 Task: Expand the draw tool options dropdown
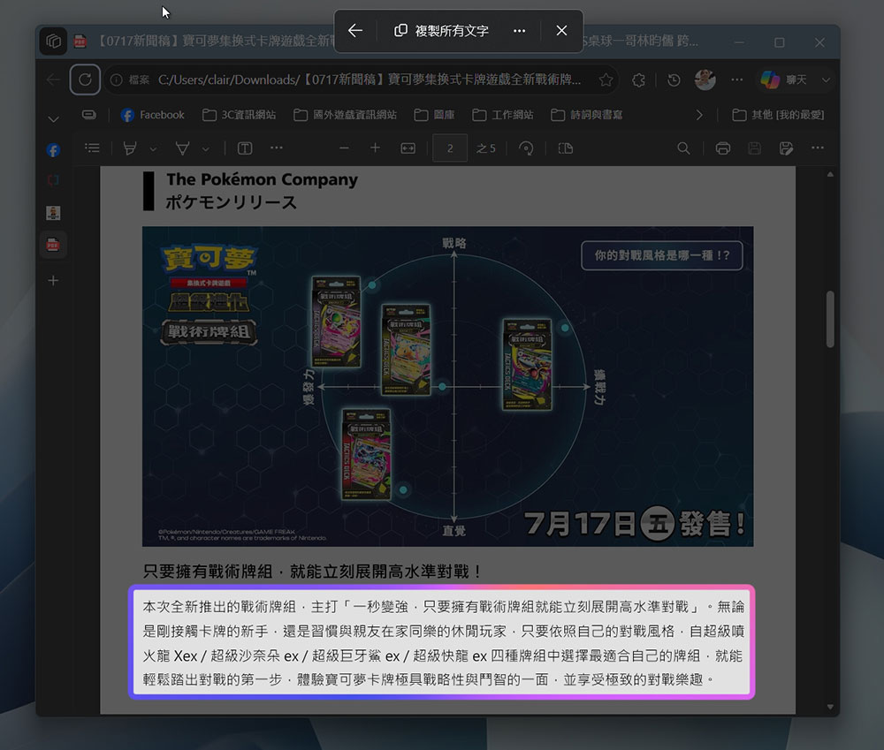coord(206,148)
